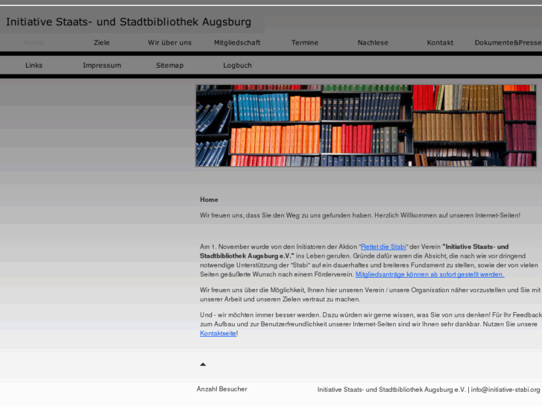Open the Mitgliedsanträge link
Screen dimensions: 542x406
point(429,274)
